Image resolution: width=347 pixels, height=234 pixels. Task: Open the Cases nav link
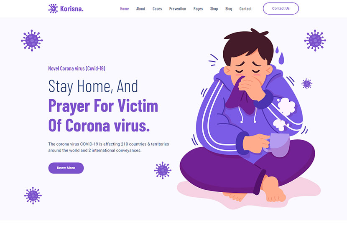(x=157, y=9)
